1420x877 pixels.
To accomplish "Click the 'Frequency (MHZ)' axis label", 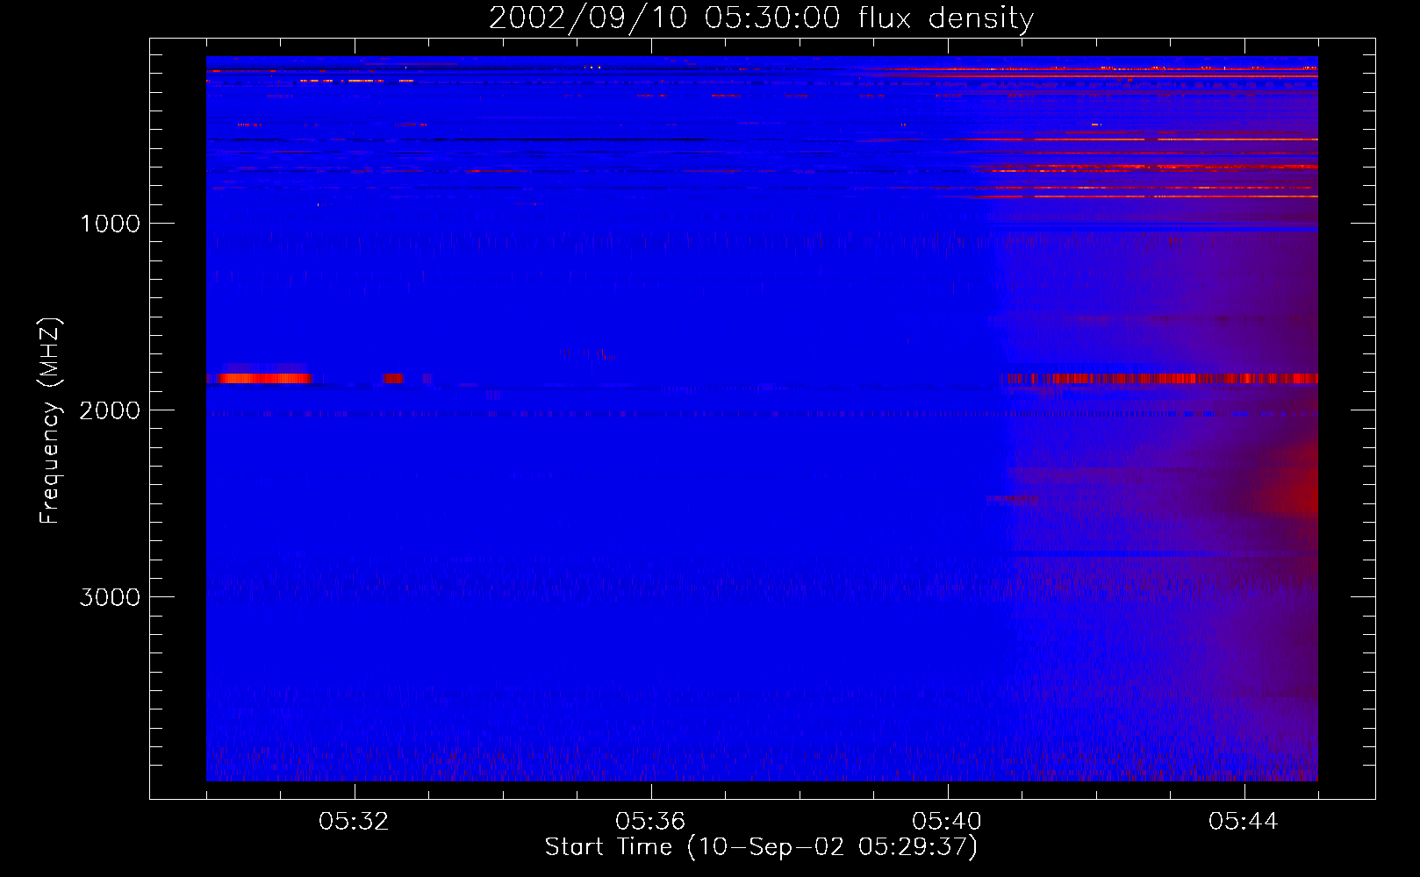I will pos(49,421).
